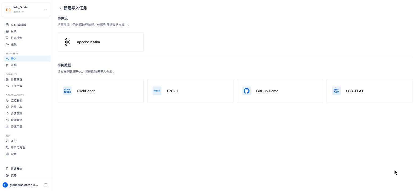Choose the Apache Kafka import card
Screen dimensions: 418x191
[101, 42]
